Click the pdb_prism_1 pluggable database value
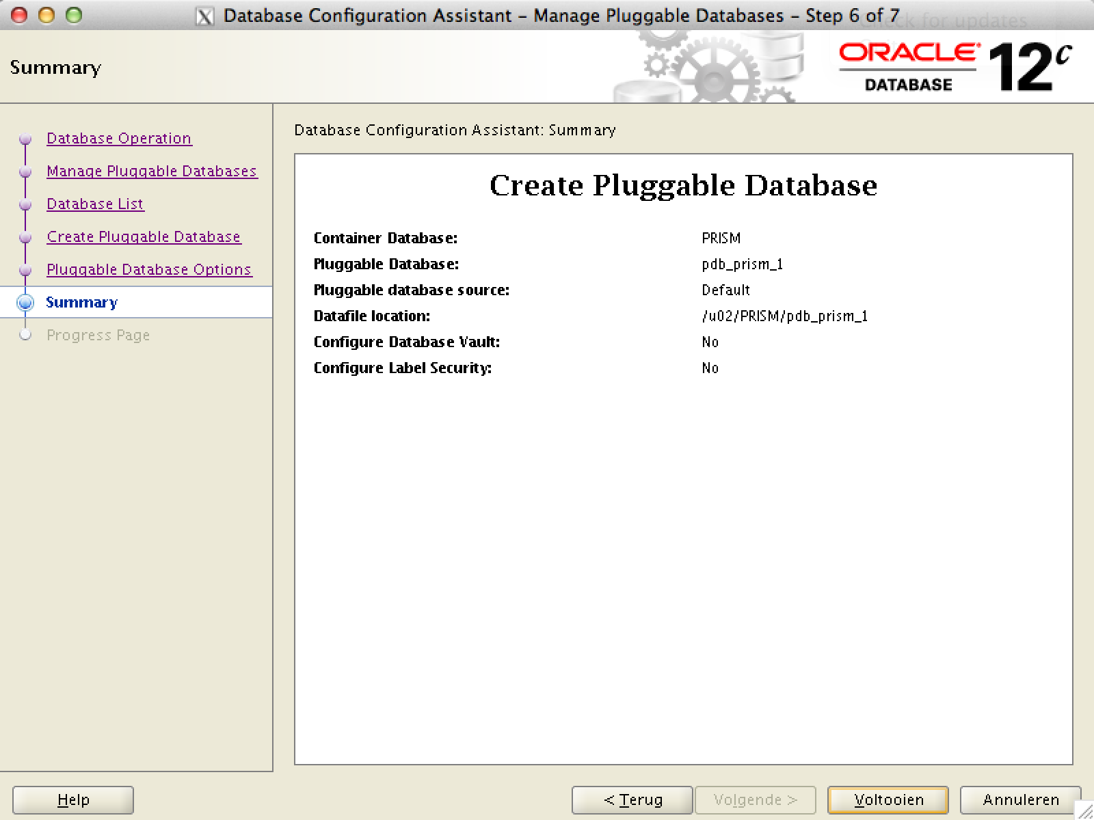Image resolution: width=1094 pixels, height=820 pixels. [x=743, y=264]
